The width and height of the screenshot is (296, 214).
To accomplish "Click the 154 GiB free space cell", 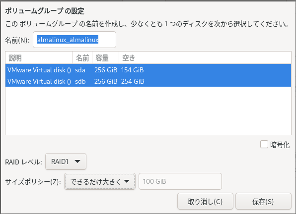I will pyautogui.click(x=132, y=70).
